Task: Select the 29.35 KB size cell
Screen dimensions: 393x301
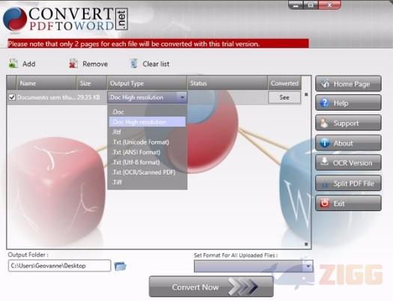Action: point(88,97)
